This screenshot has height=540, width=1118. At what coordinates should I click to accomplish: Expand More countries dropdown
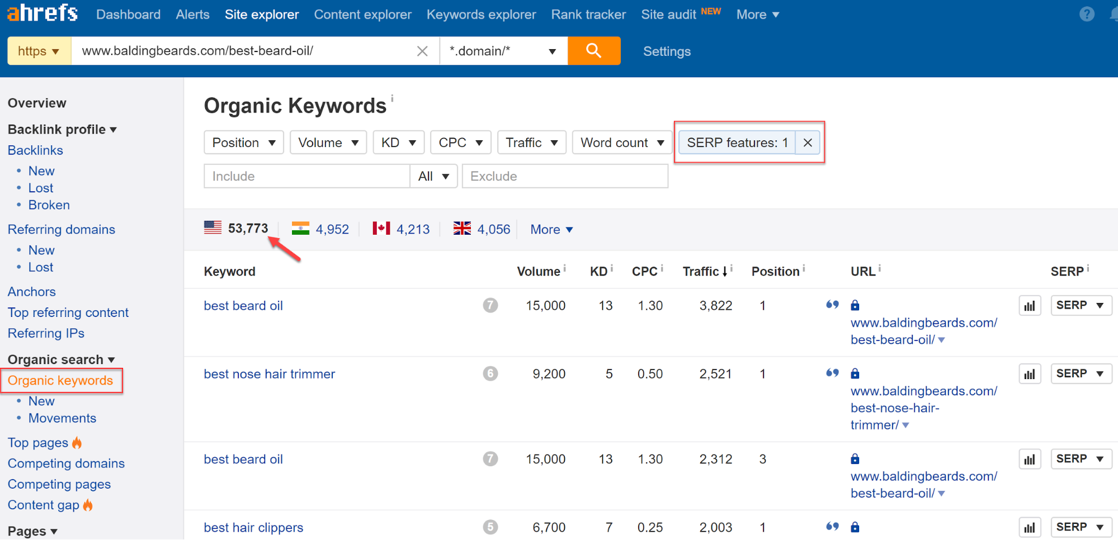coord(551,229)
